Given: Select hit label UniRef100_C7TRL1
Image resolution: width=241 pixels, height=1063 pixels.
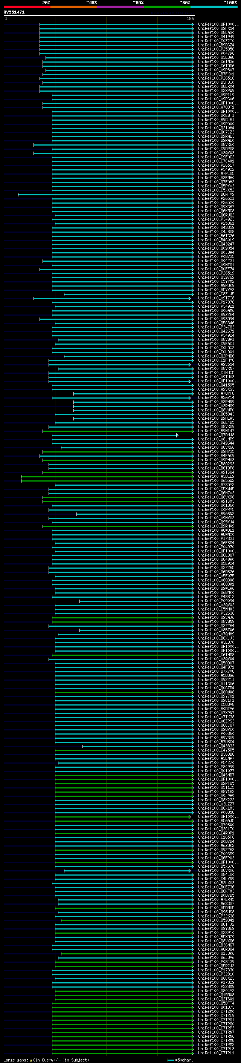Looking at the screenshot, I should (216, 1053).
